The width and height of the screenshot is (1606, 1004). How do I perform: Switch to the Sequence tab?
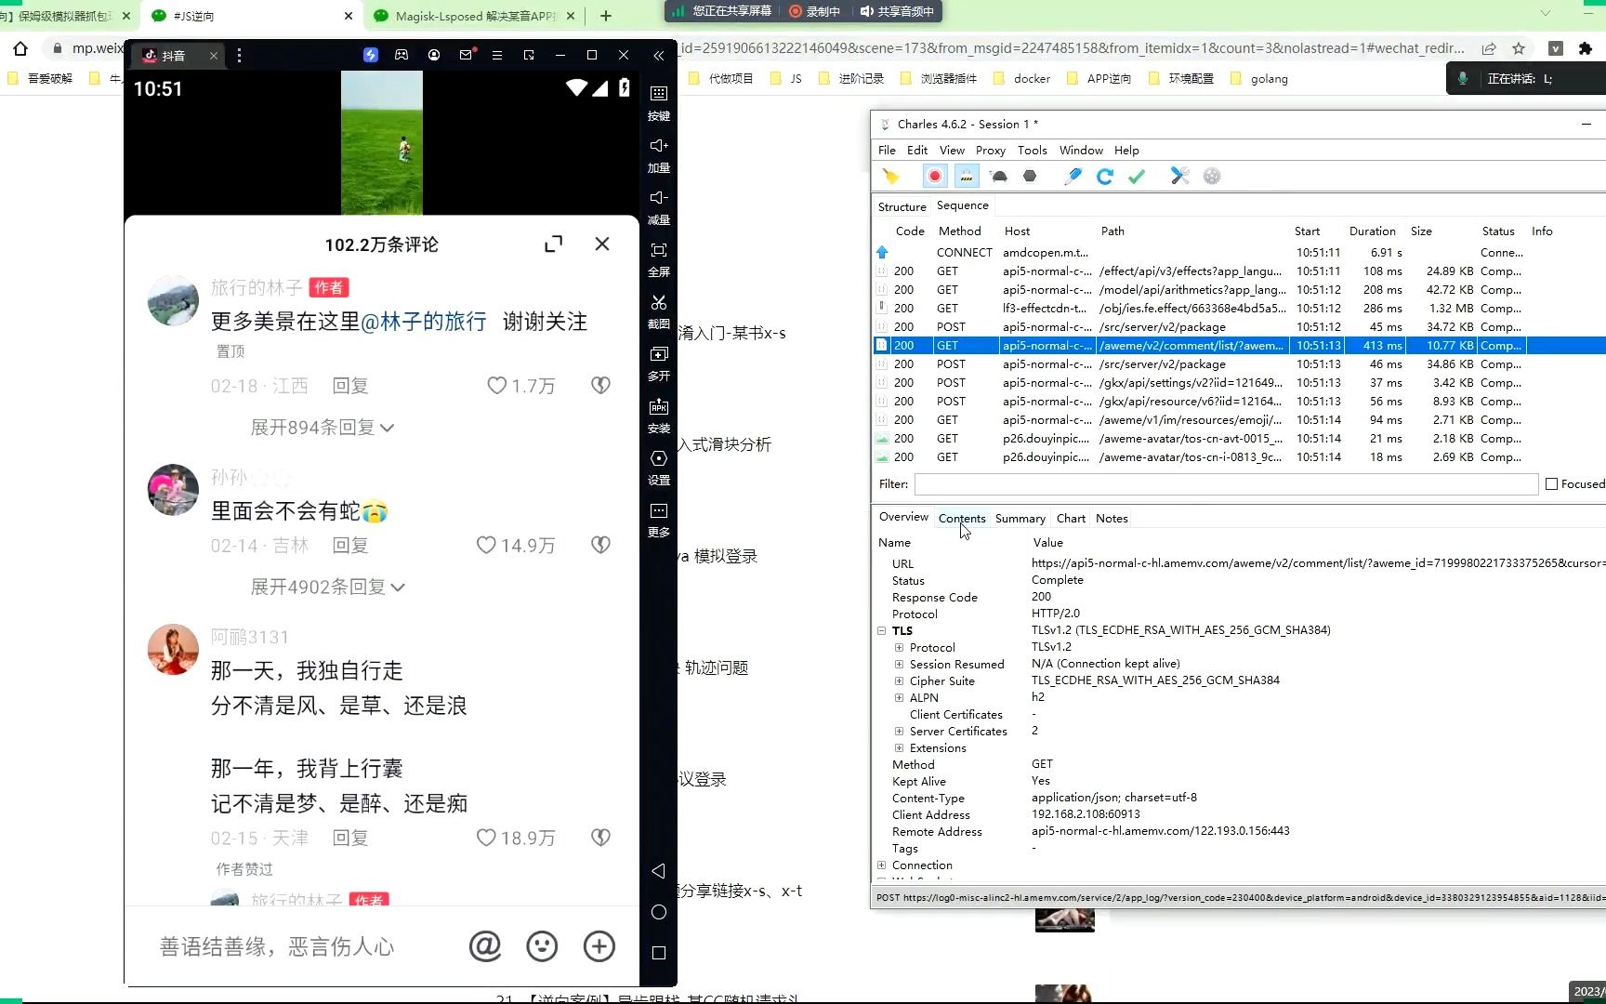[963, 205]
